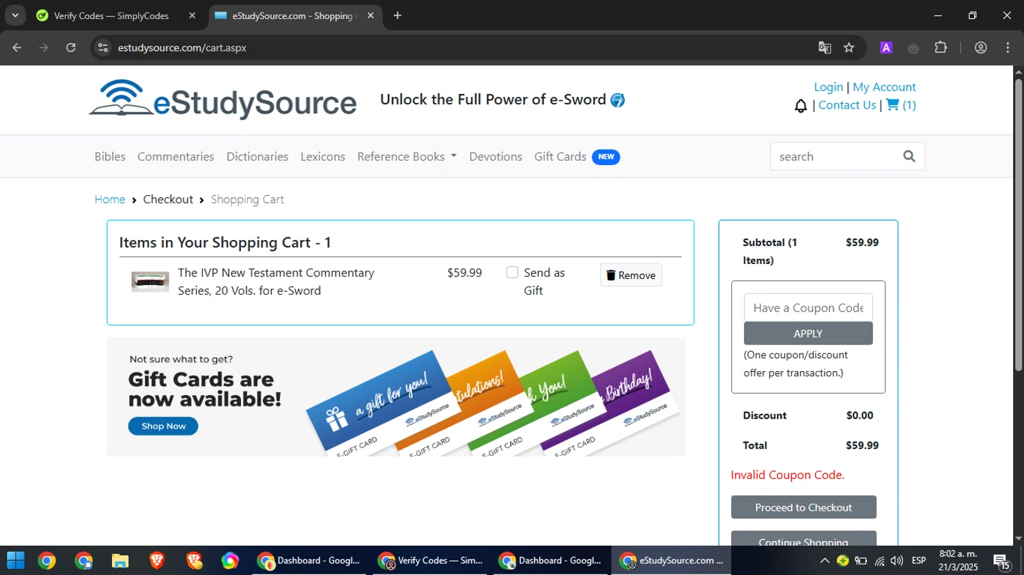Click the Invalid Coupon Code message

(x=788, y=475)
